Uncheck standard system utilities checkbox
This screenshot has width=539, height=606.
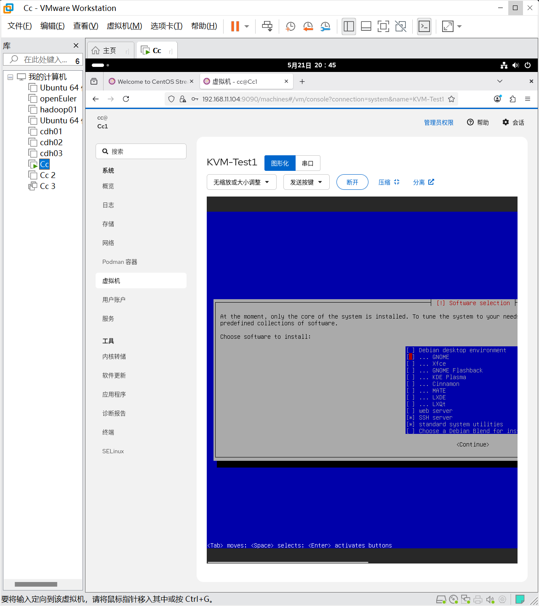coord(410,424)
